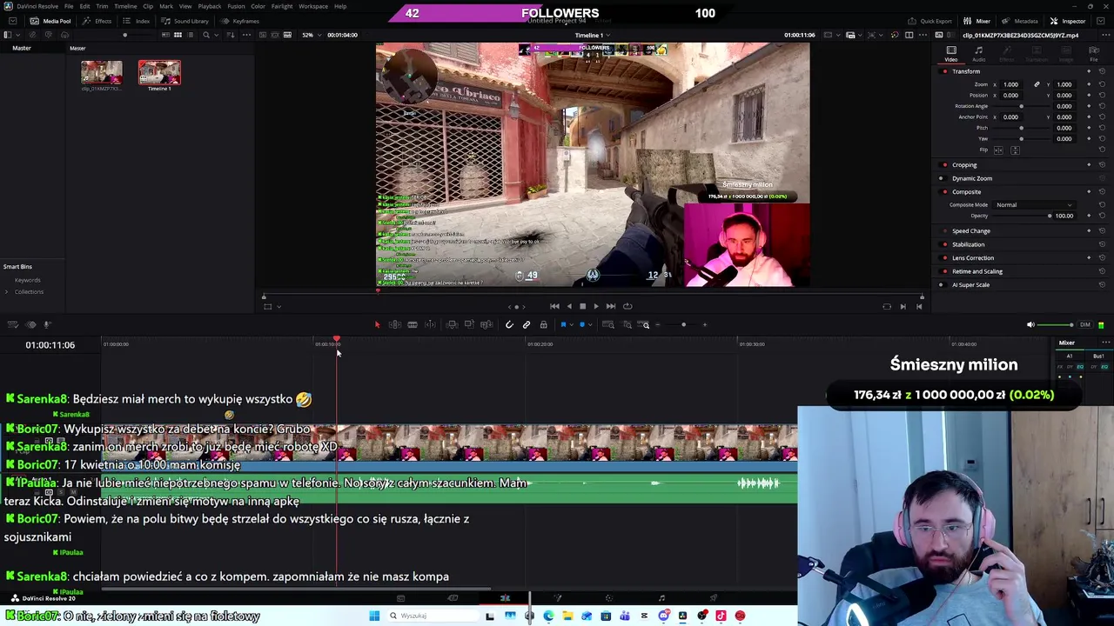Toggle the Lens Correction enable switch
The width and height of the screenshot is (1114, 626).
coord(944,258)
